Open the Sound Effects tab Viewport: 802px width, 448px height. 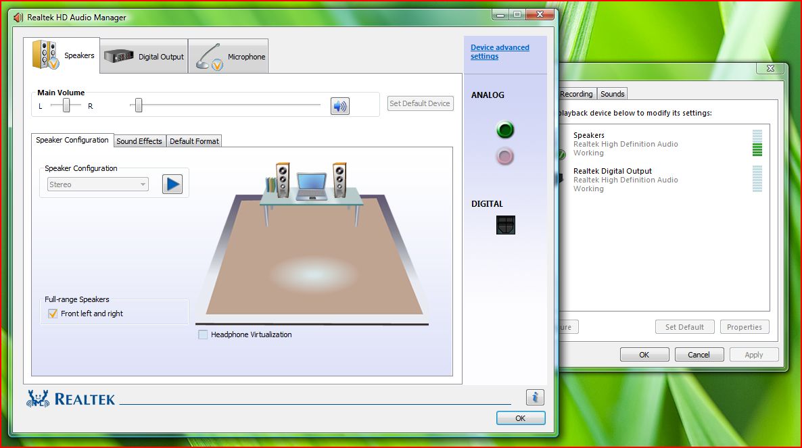[x=139, y=141]
